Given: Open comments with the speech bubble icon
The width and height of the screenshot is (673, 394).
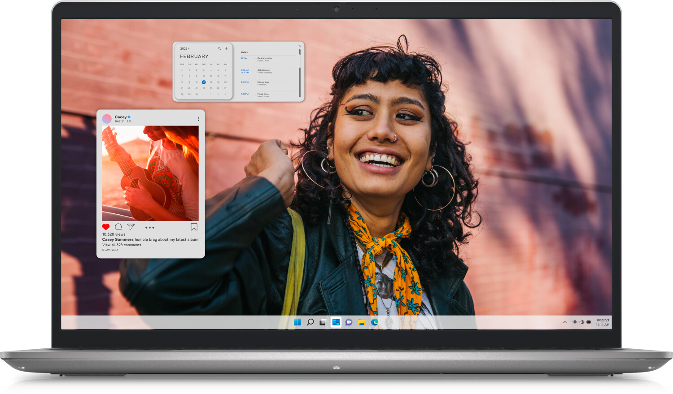Looking at the screenshot, I should [x=118, y=227].
